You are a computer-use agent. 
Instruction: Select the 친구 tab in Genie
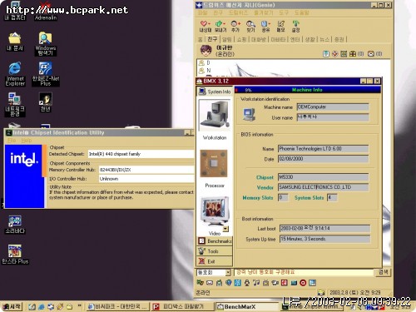(212, 39)
